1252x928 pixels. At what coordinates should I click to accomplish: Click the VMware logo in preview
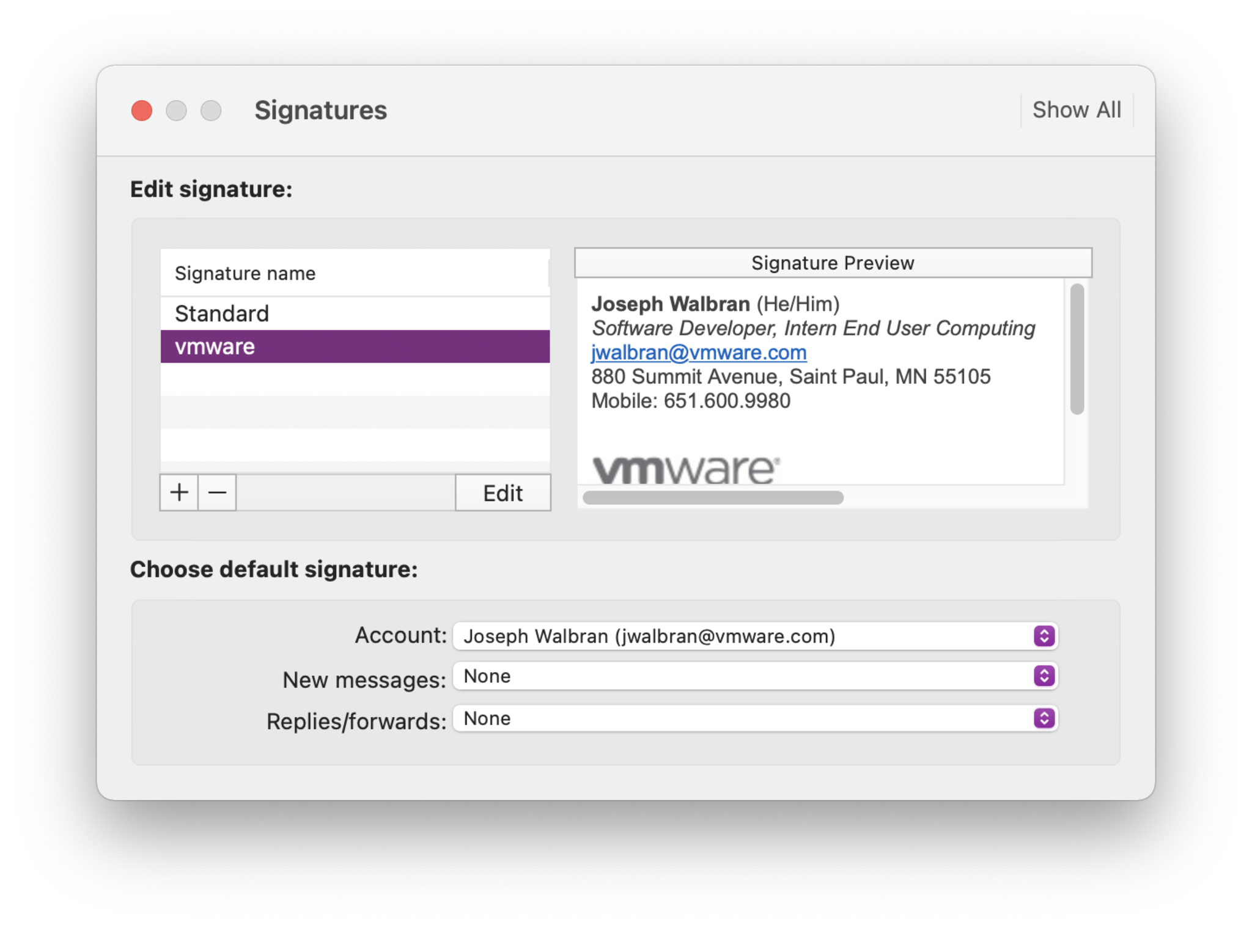pos(685,469)
